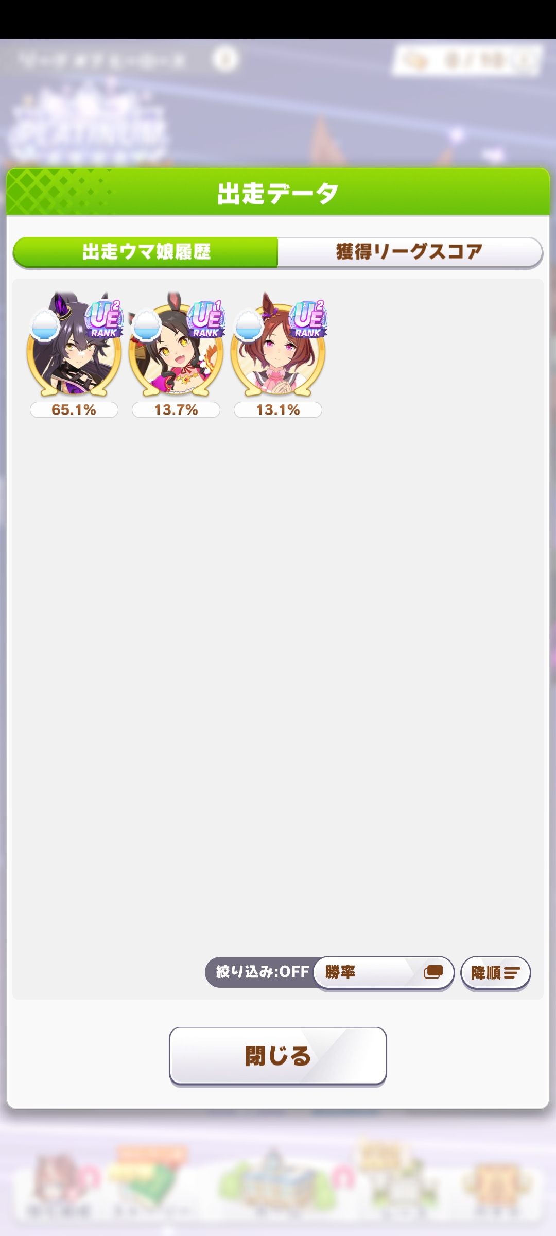Image resolution: width=556 pixels, height=1236 pixels.
Task: Close the dialog with 閉じる button
Action: click(278, 1056)
